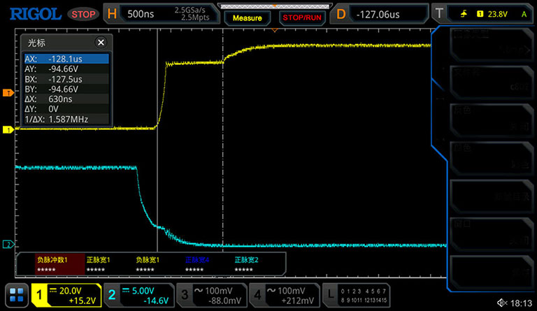Enable channel 3 at 100mV
Screen dimensions: 537x311
pos(211,296)
